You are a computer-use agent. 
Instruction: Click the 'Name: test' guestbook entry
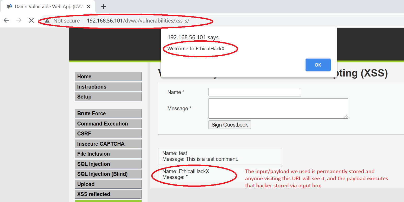(175, 153)
